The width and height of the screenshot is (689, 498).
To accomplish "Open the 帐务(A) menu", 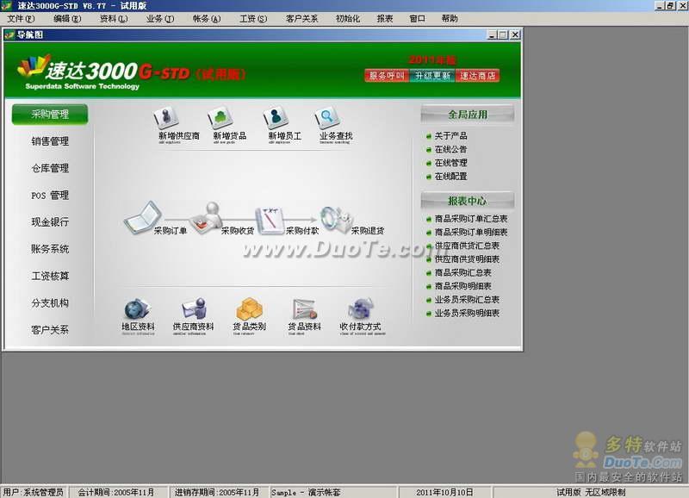I will [x=207, y=18].
